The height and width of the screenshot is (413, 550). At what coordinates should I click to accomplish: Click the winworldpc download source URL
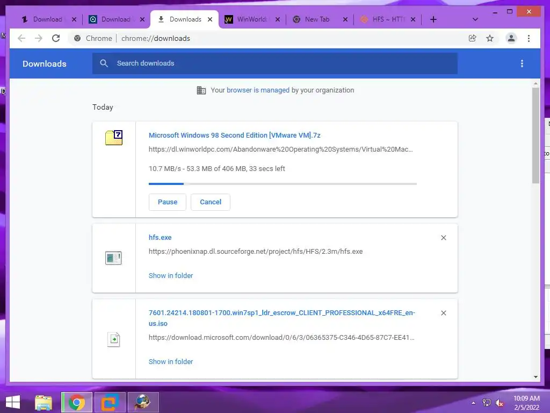(280, 149)
